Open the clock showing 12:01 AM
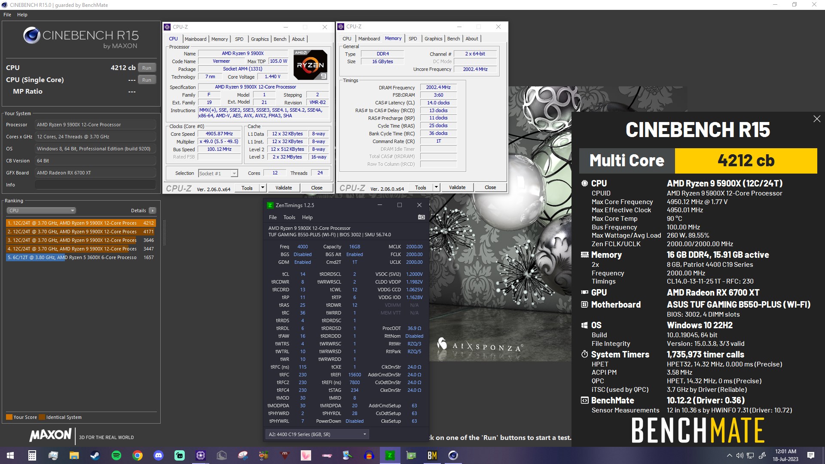Image resolution: width=825 pixels, height=464 pixels. coord(785,455)
